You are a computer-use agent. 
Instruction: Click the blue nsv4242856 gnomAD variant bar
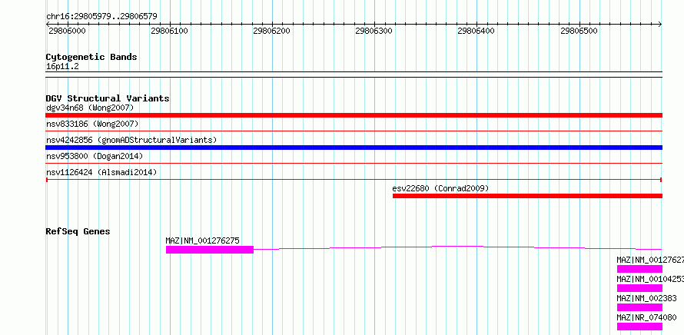354,148
